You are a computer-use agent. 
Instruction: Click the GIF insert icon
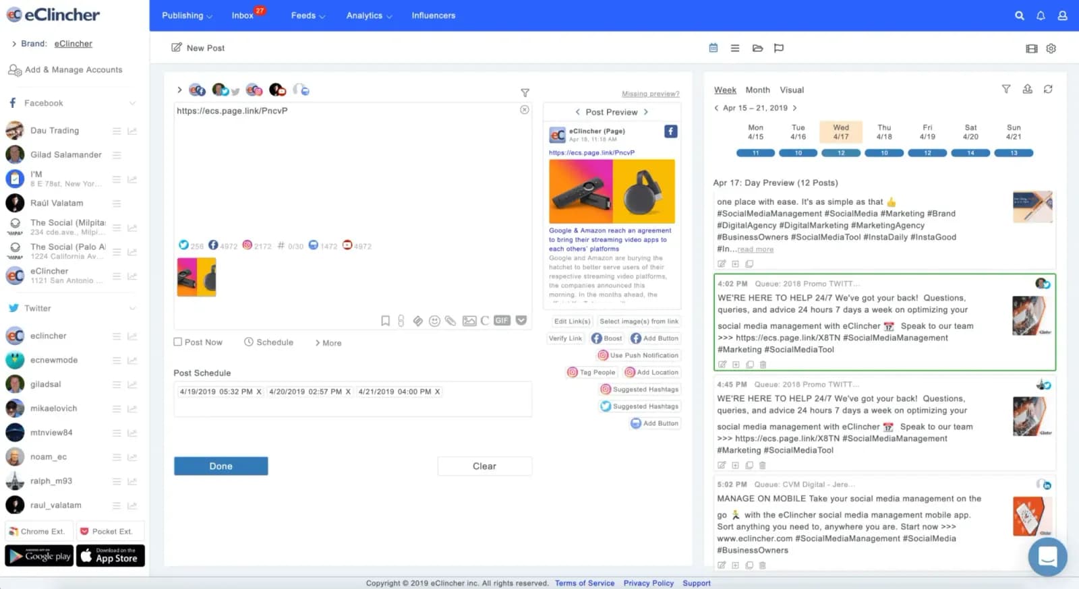click(502, 321)
